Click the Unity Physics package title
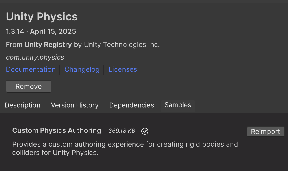Image resolution: width=288 pixels, height=171 pixels. click(42, 17)
